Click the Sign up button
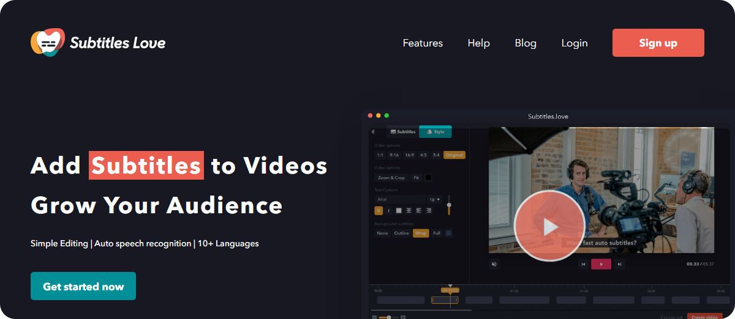The image size is (735, 319). click(x=658, y=43)
